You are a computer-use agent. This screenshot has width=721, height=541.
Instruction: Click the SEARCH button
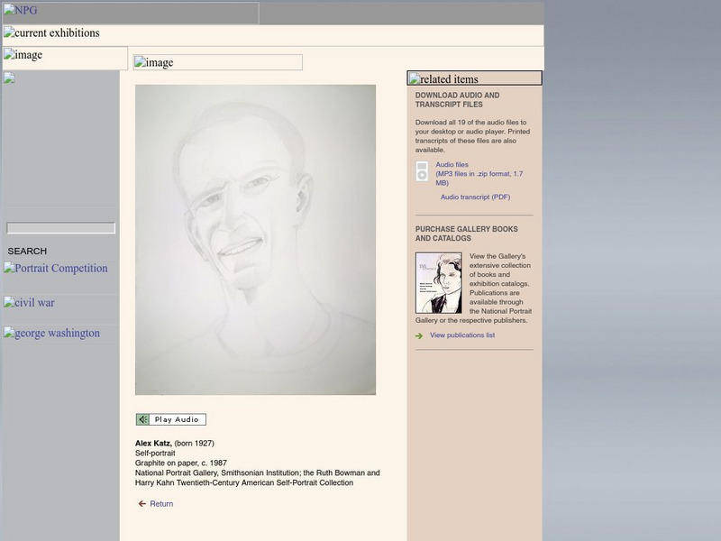tap(27, 252)
